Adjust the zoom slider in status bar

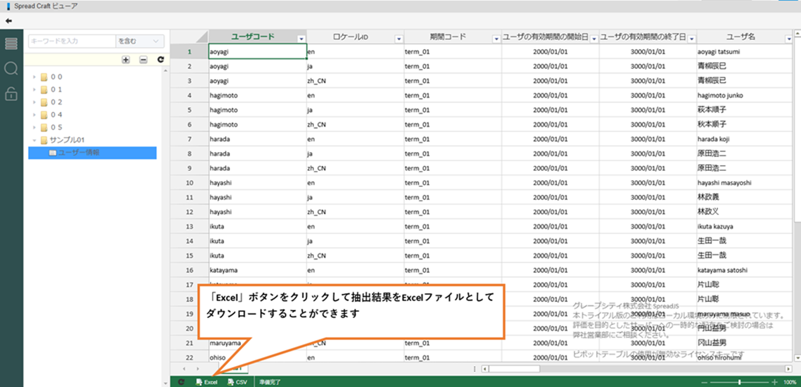click(739, 382)
